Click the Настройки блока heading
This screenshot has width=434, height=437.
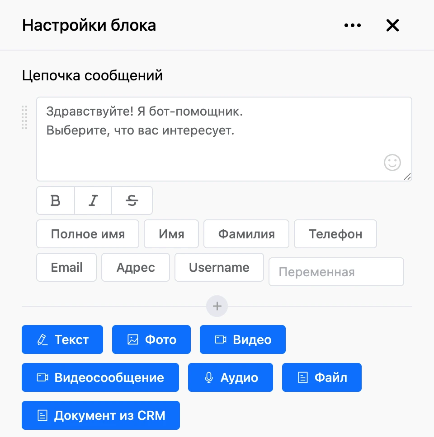tap(89, 25)
